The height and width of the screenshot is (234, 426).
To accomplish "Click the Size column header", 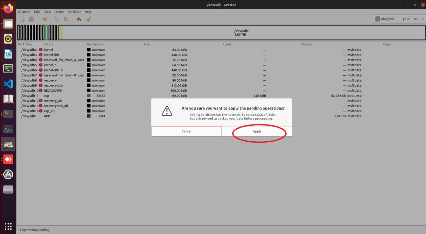I will pyautogui.click(x=146, y=44).
